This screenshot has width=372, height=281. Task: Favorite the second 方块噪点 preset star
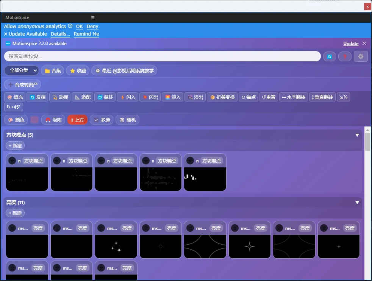[x=57, y=161]
